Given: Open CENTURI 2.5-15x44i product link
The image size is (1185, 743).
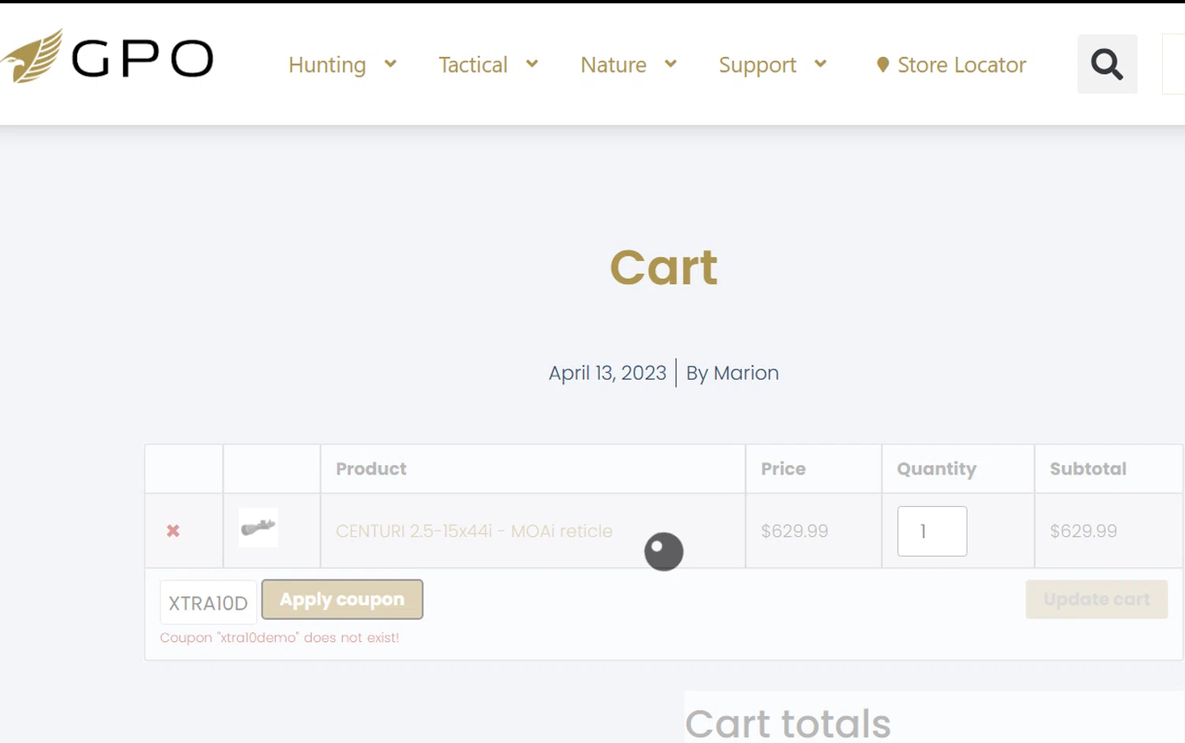Looking at the screenshot, I should click(x=474, y=531).
